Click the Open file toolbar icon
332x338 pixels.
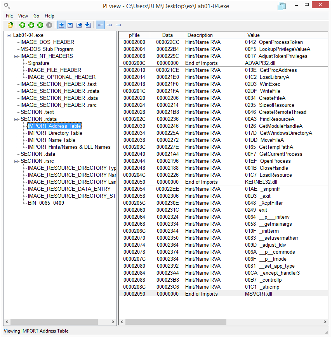(10, 25)
